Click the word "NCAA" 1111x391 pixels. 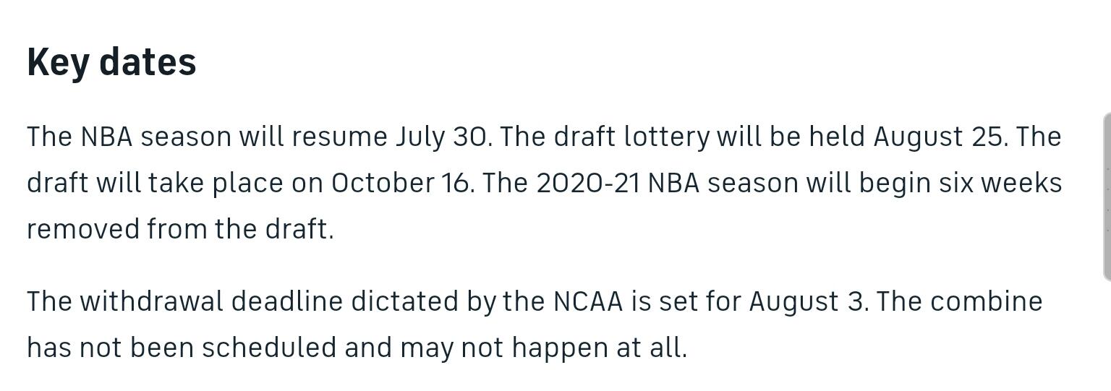[588, 301]
